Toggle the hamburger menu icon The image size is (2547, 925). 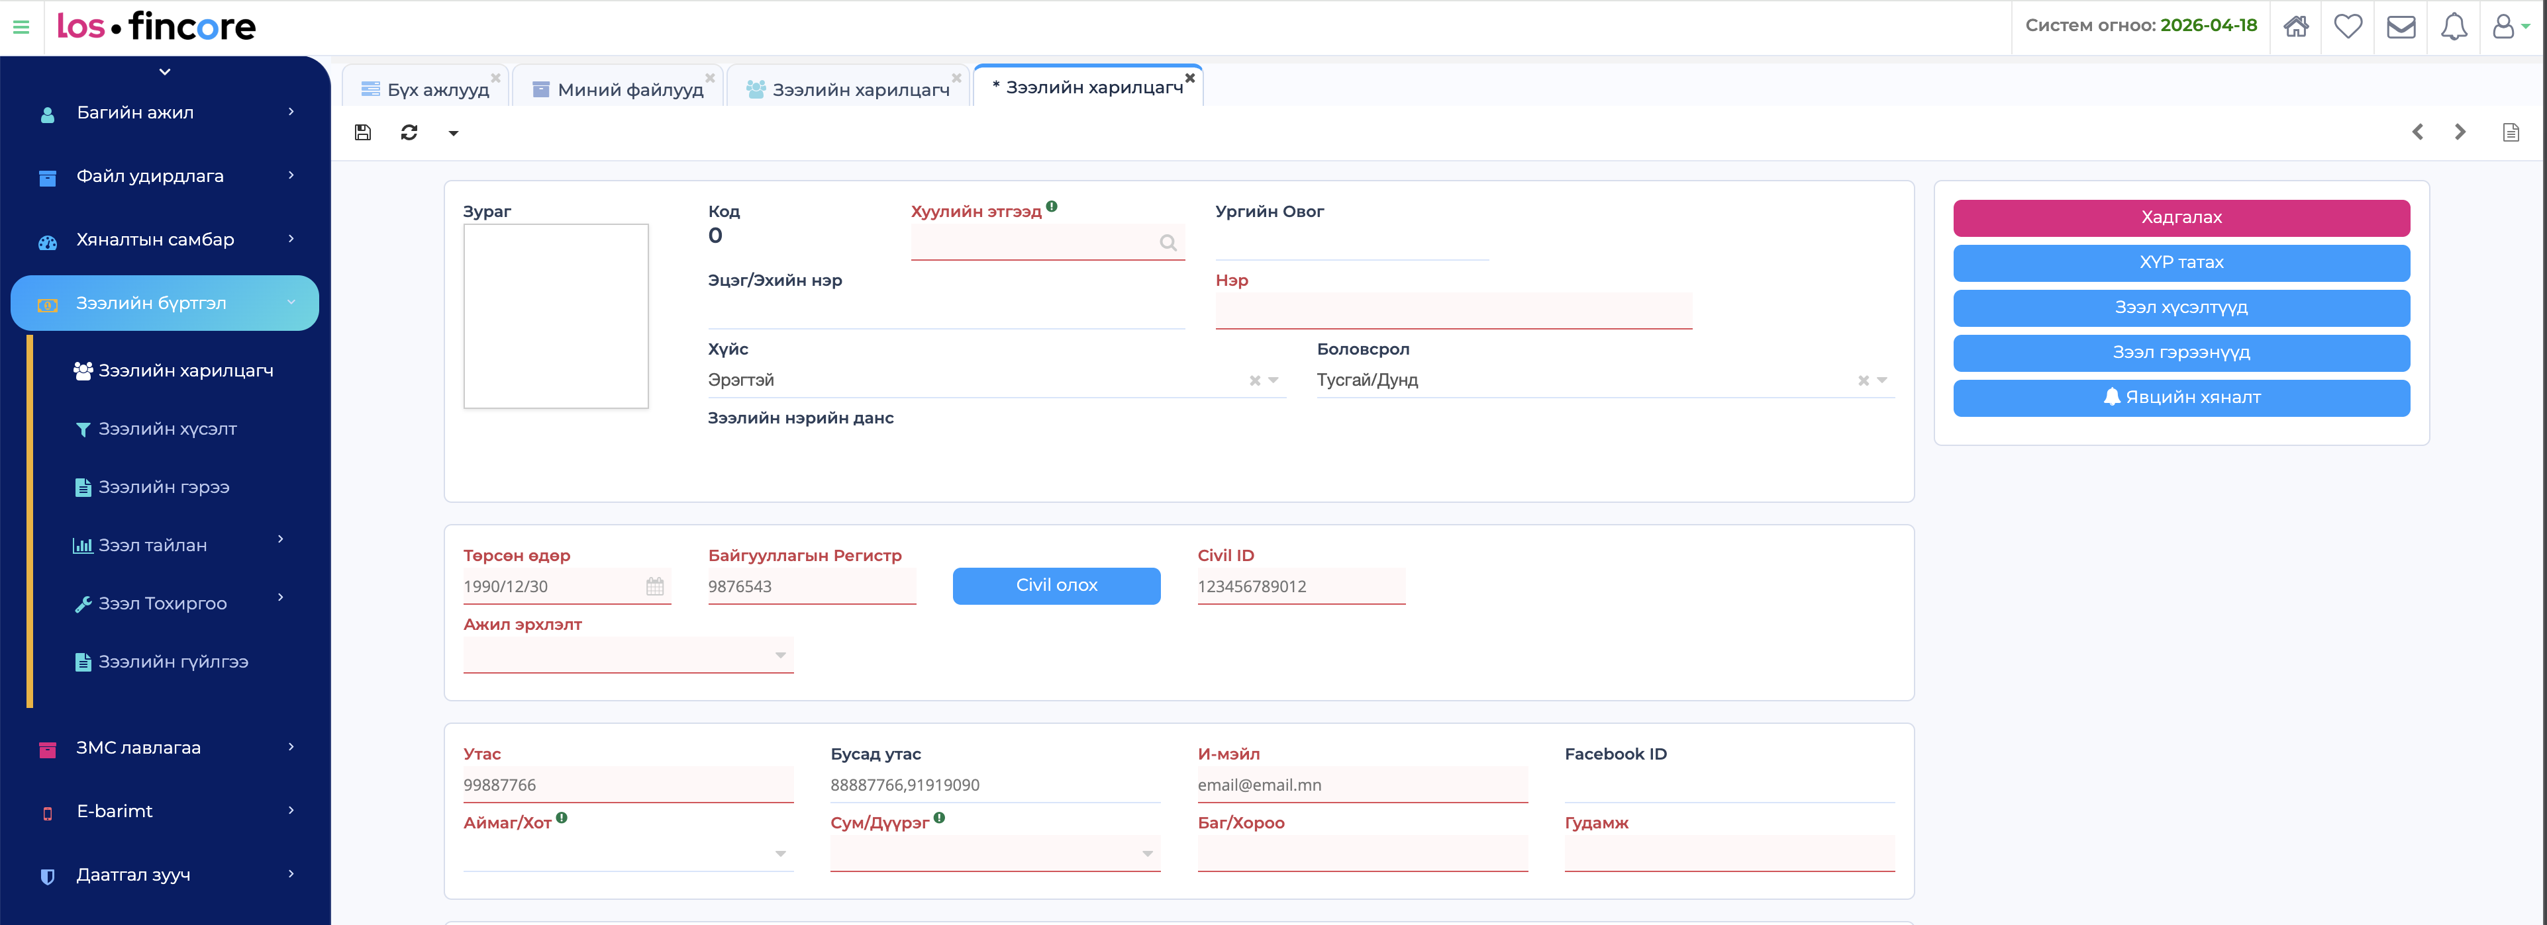click(21, 28)
